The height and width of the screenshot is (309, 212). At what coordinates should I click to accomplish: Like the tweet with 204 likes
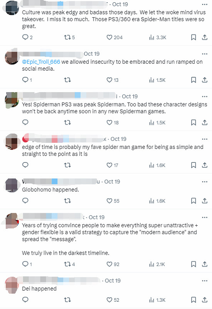(114, 37)
